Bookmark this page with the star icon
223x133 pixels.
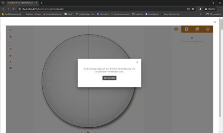193,9
